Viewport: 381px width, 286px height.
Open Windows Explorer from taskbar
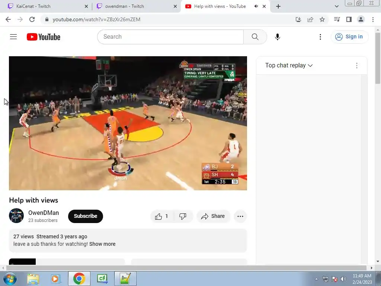click(x=33, y=279)
